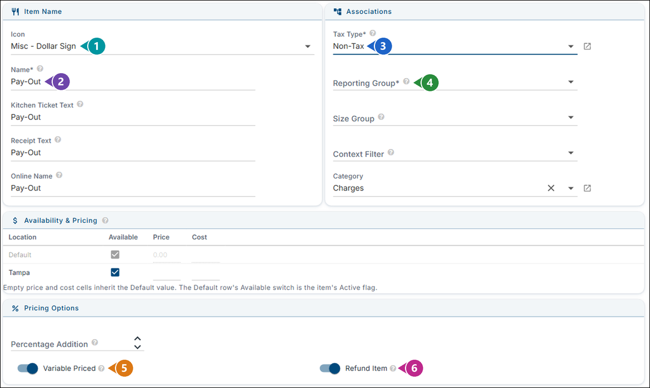
Task: Click Tampa Cost cell
Action: coord(206,273)
